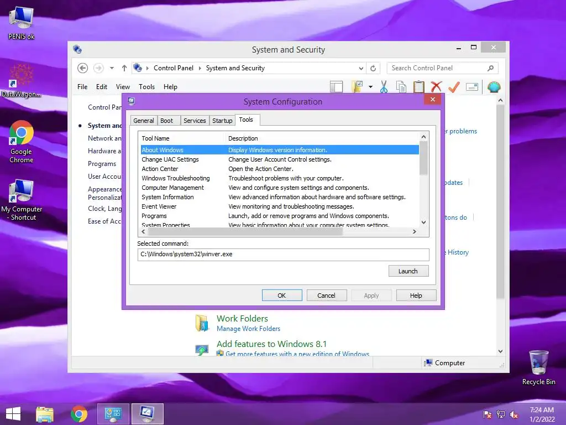
Task: Click the Launch button
Action: coord(408,271)
